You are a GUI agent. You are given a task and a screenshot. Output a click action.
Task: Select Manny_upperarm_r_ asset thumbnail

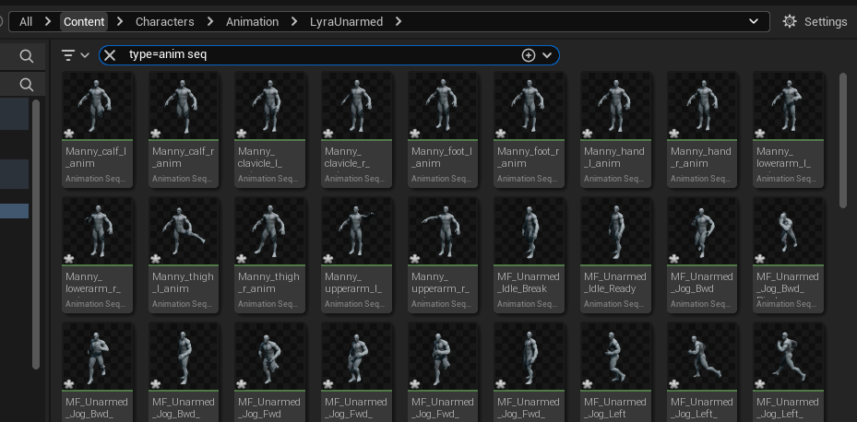[443, 231]
